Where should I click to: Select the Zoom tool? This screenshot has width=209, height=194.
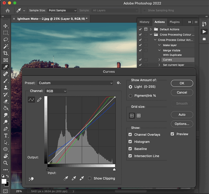(x=5, y=163)
